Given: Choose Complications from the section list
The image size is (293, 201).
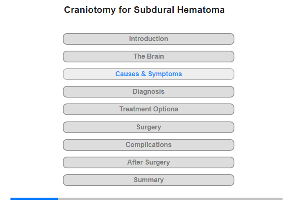Looking at the screenshot, I should pyautogui.click(x=148, y=145).
